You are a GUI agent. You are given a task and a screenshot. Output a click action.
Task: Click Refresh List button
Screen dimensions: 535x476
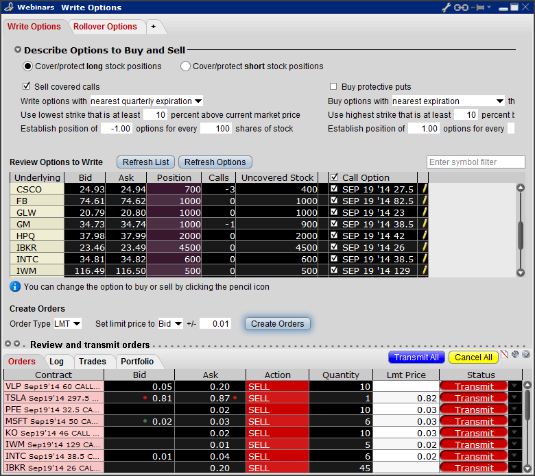[x=145, y=162]
